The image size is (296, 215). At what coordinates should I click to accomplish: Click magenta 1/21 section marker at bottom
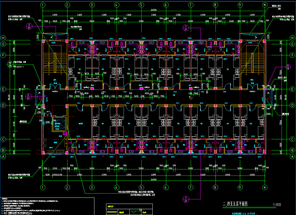click(x=185, y=199)
